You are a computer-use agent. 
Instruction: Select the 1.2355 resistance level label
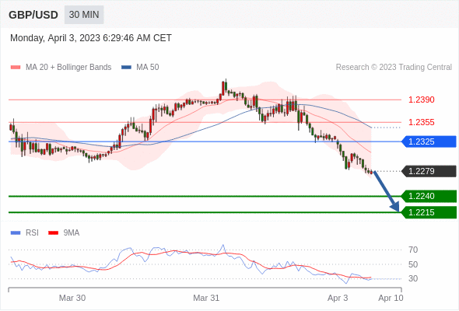[422, 122]
